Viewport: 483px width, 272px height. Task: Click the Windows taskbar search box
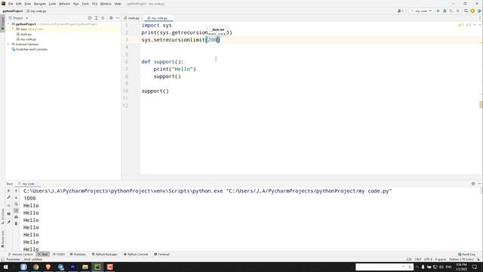point(384,267)
